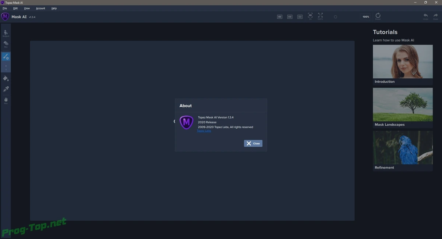Click the copyright '2009-2020 Topaz Labs' line
442x239 pixels.
(x=225, y=127)
